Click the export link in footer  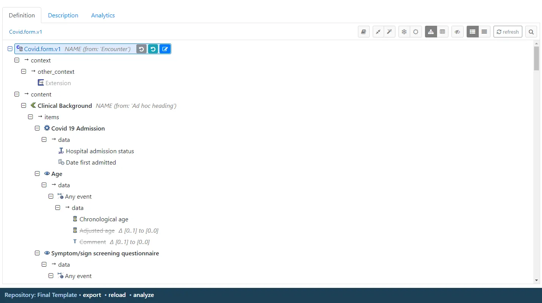point(92,295)
